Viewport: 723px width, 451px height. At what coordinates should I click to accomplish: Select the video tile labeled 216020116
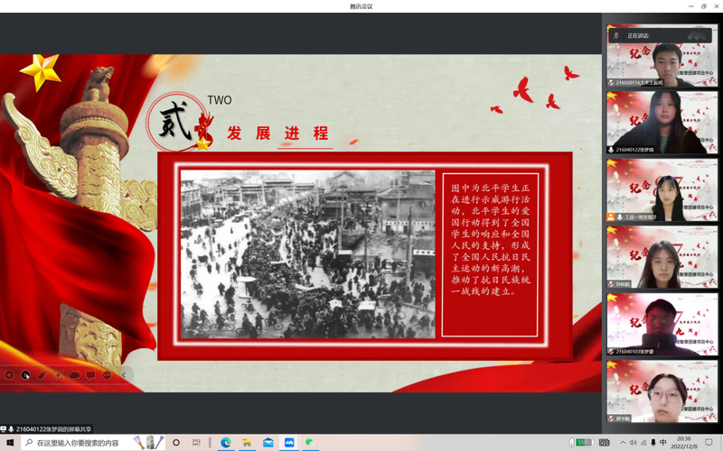click(x=662, y=56)
